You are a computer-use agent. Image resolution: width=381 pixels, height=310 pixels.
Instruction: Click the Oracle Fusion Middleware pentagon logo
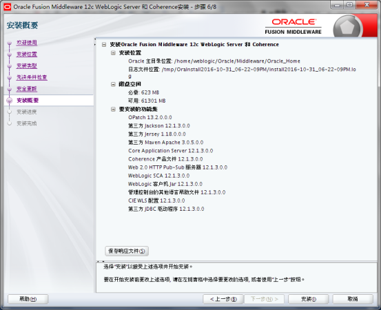(x=347, y=28)
